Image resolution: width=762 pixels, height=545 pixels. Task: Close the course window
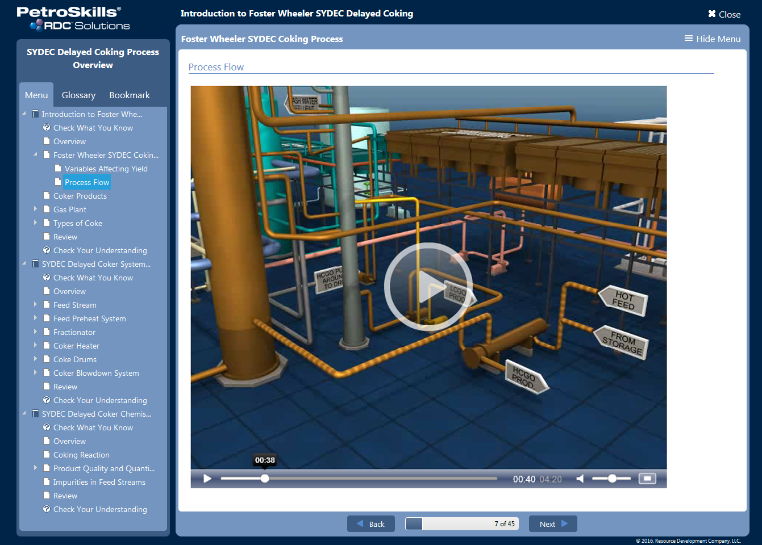click(x=724, y=14)
